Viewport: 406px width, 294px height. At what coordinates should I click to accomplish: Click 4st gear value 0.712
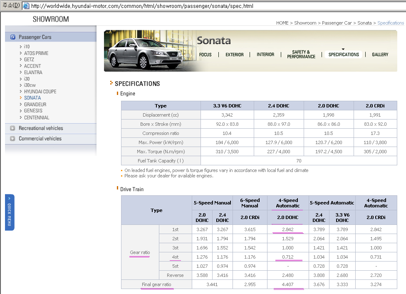(288, 257)
